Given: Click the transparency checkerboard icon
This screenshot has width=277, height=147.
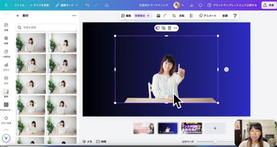Looking at the screenshot, I should (192, 16).
